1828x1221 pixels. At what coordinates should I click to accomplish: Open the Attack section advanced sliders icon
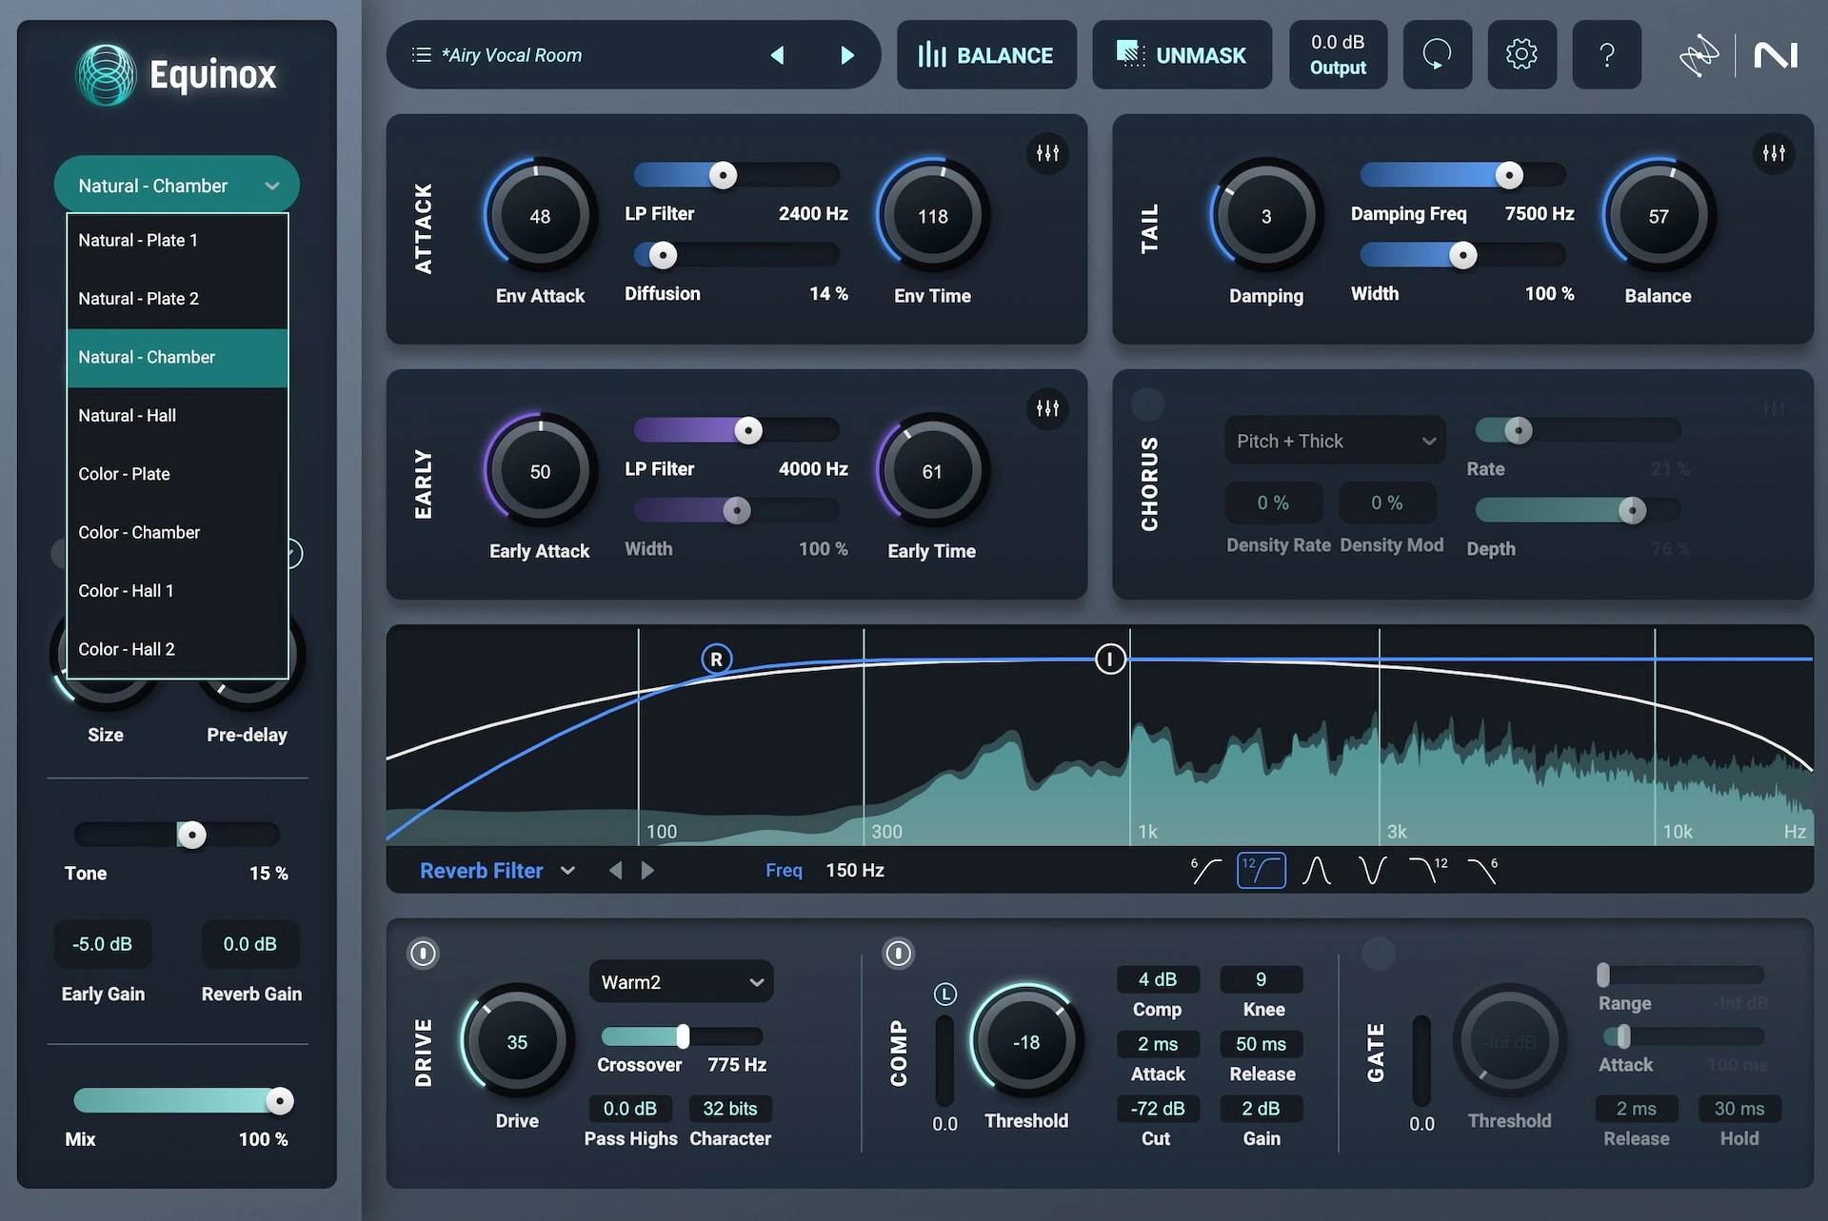(x=1047, y=153)
